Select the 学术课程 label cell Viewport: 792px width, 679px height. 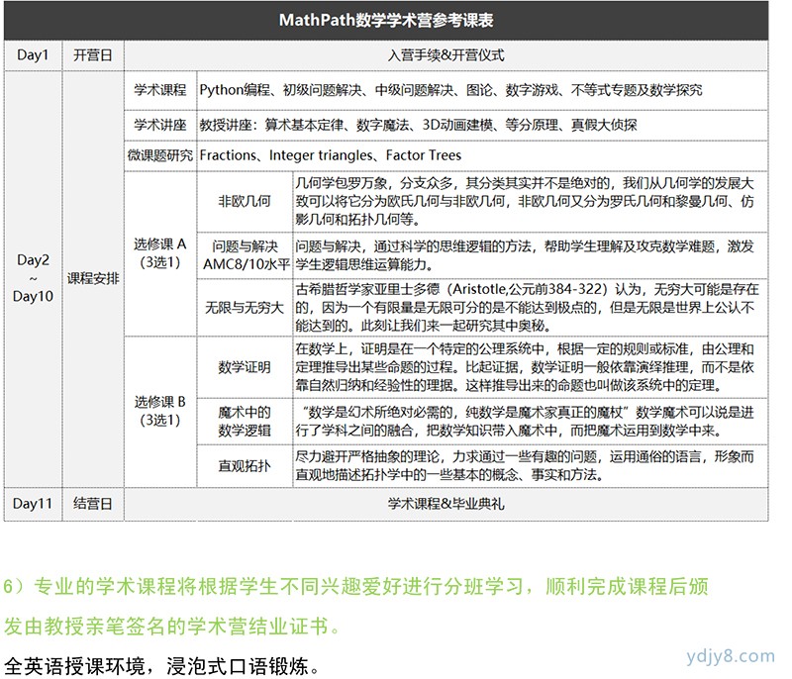click(x=160, y=90)
